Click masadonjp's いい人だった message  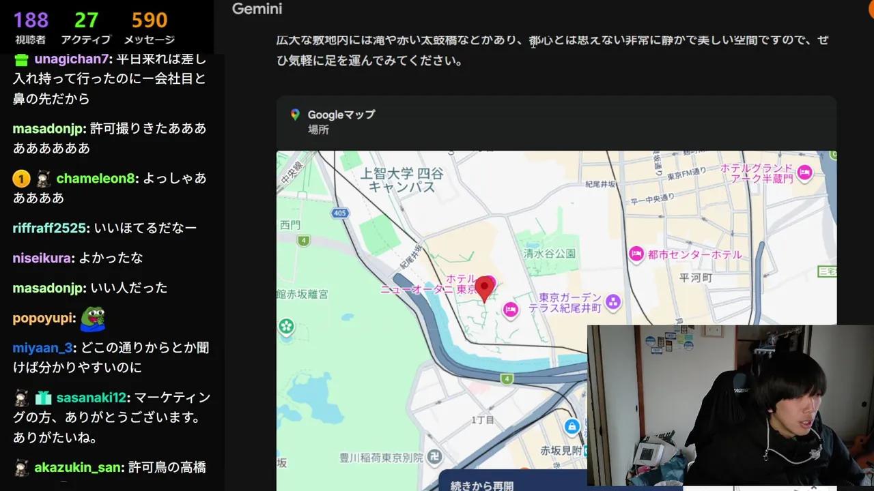(128, 288)
